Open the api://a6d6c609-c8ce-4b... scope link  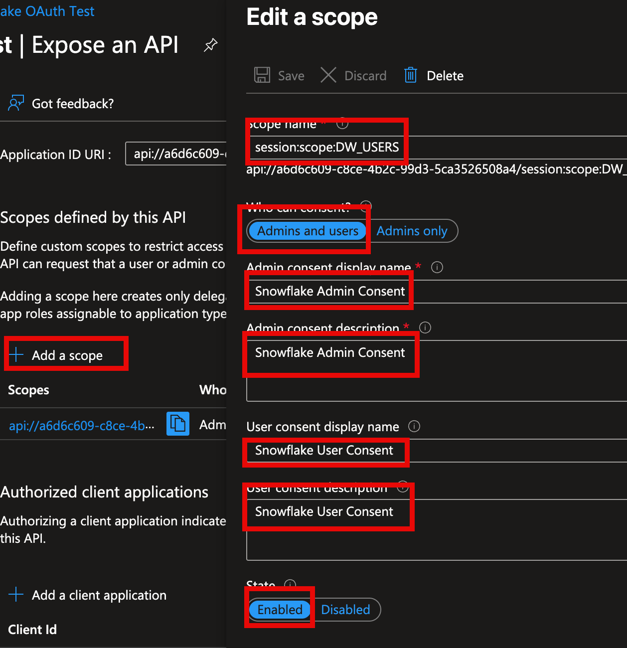tap(82, 426)
